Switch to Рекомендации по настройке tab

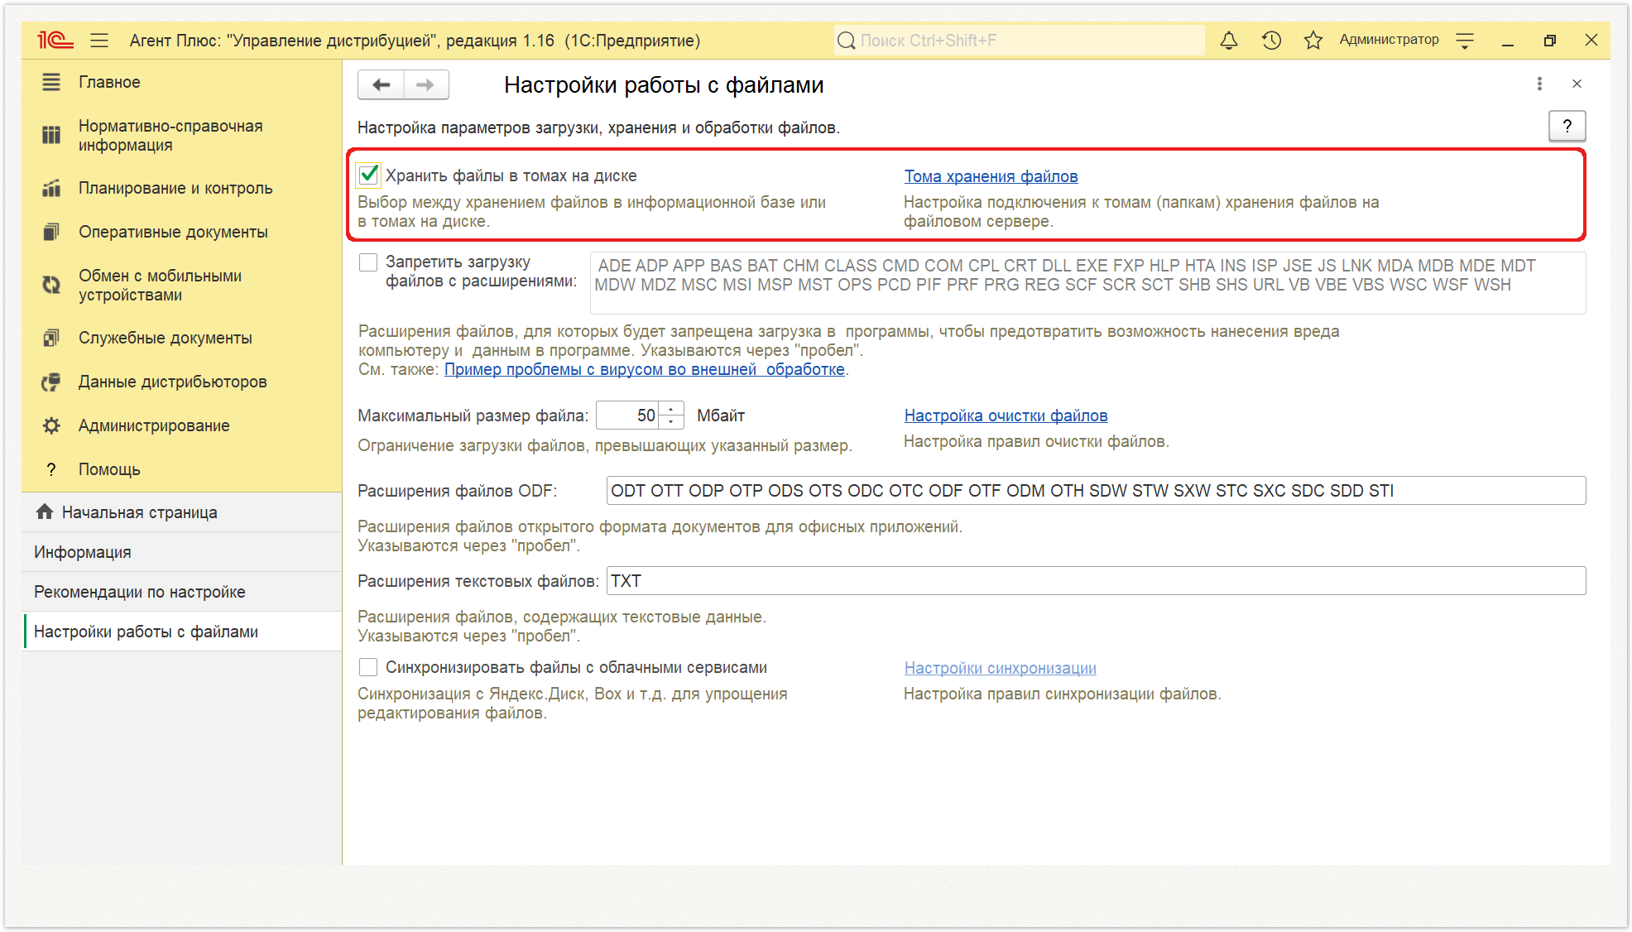pos(181,592)
